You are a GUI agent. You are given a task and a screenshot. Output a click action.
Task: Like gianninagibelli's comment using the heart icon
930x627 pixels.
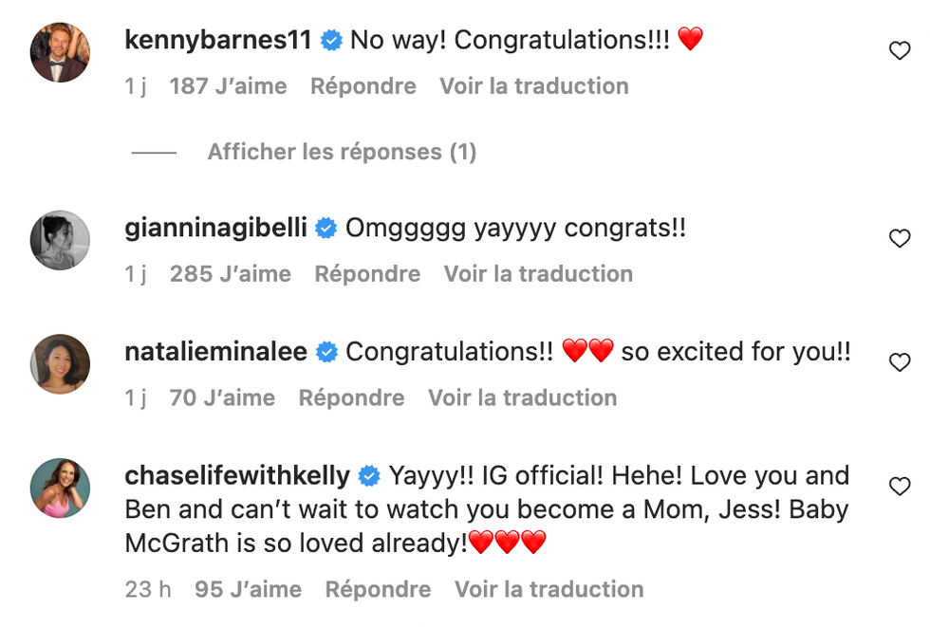coord(900,239)
